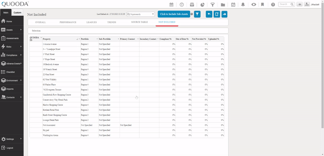Click the top-right Search field
The height and width of the screenshot is (156, 324).
tap(286, 4)
